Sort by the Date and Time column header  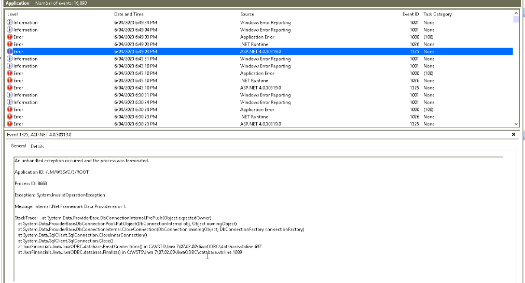coord(129,14)
